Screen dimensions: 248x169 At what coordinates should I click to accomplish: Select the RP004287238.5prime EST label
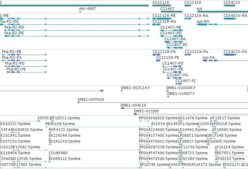click(x=159, y=147)
